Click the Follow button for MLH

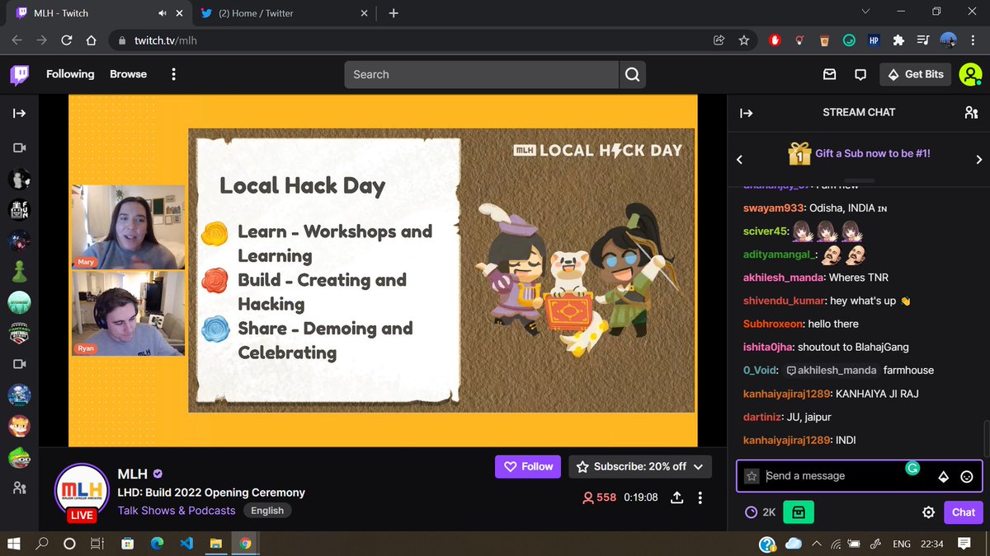point(527,466)
